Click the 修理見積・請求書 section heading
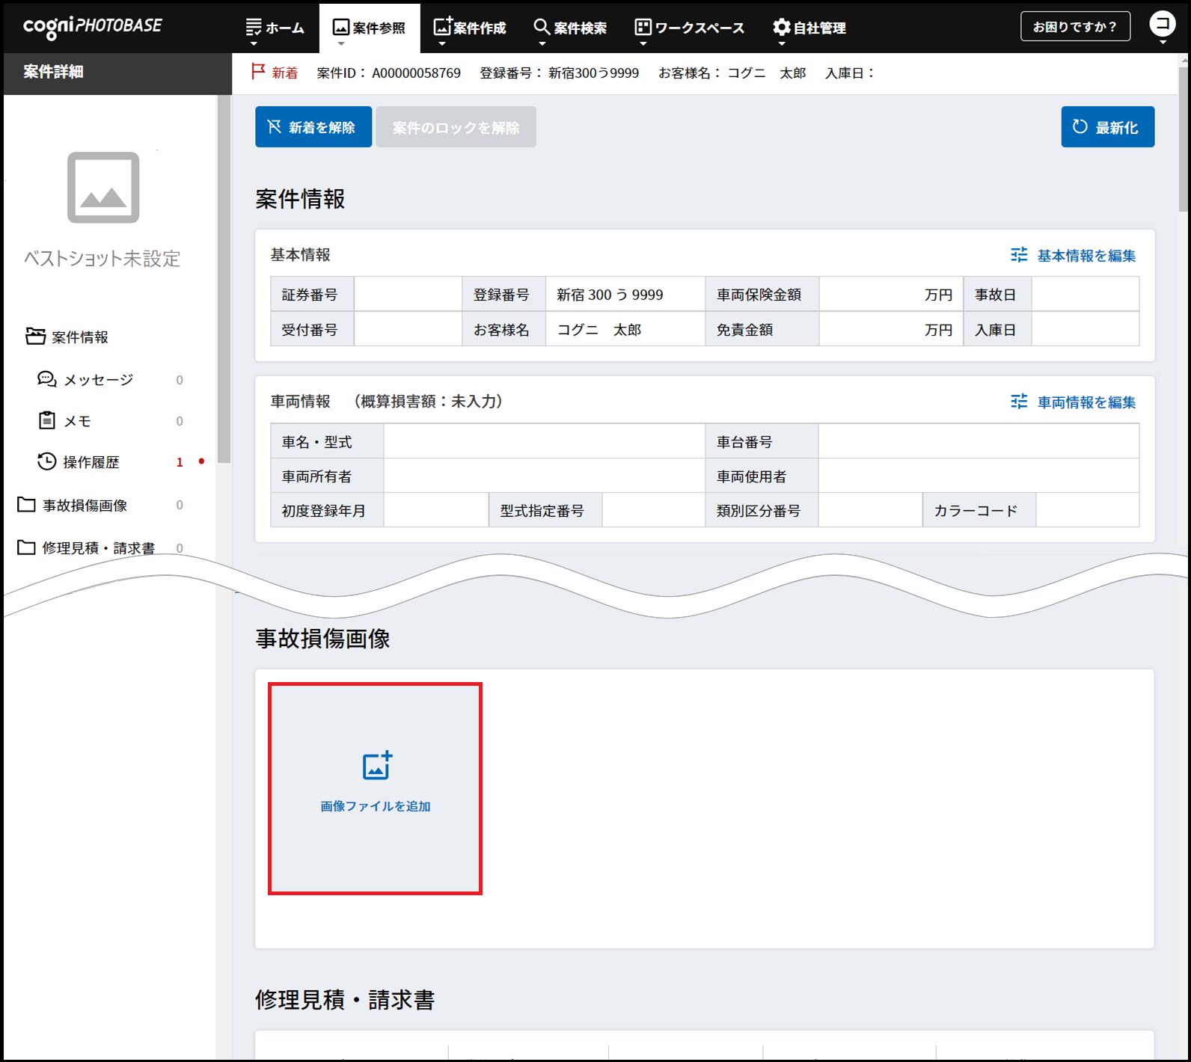Viewport: 1191px width, 1062px height. 345,1000
